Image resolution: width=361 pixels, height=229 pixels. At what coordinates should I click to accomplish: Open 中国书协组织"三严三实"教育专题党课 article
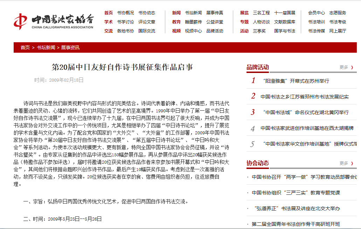coord(296,193)
